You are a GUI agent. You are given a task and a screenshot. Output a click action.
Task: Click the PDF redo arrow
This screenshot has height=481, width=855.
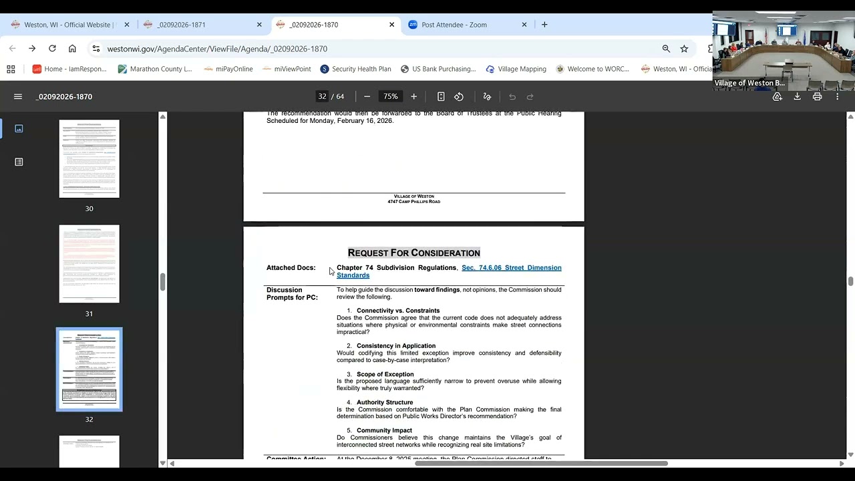(530, 97)
